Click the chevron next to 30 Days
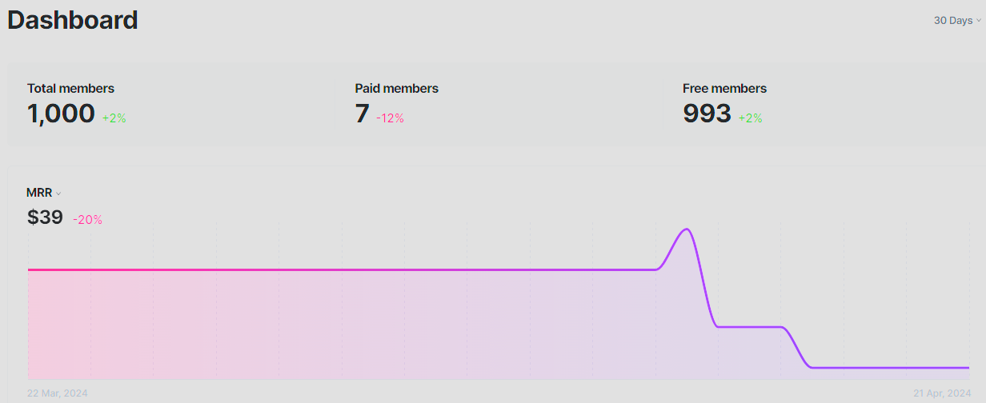This screenshot has height=403, width=986. click(x=979, y=21)
